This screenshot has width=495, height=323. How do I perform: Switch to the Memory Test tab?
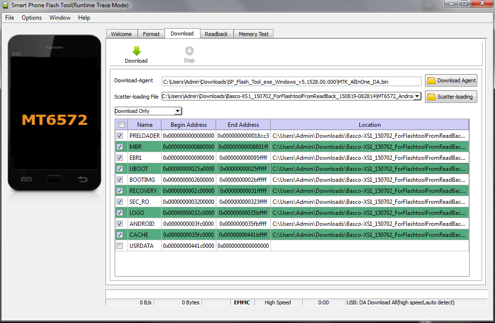[x=254, y=34]
